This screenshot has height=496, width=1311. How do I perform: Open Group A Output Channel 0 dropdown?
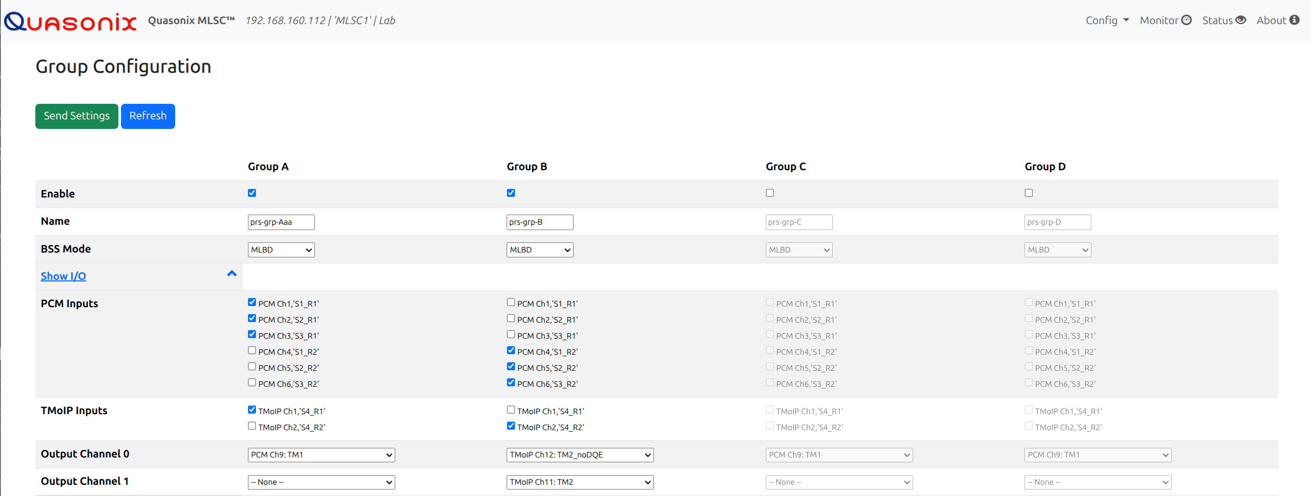pyautogui.click(x=321, y=455)
